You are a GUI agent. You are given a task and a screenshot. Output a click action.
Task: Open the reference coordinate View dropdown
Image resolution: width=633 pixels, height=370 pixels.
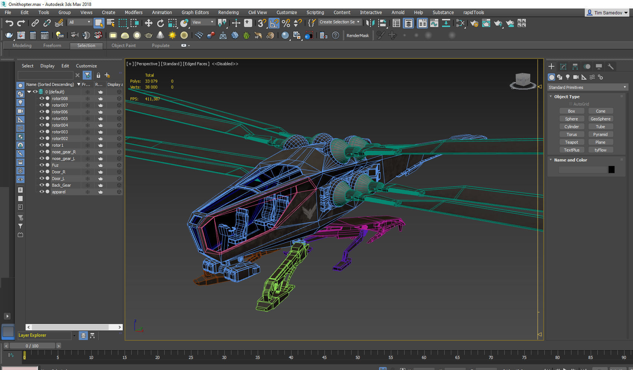(202, 22)
